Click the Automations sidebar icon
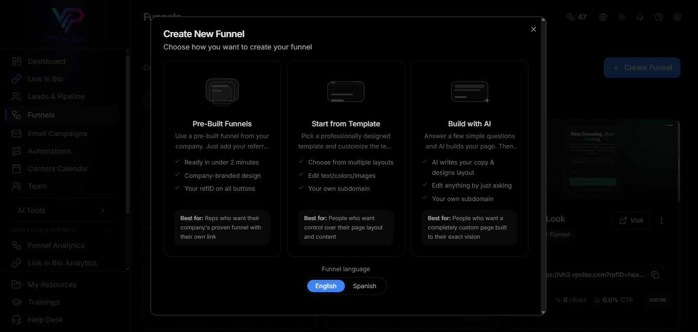The width and height of the screenshot is (698, 332). click(17, 151)
